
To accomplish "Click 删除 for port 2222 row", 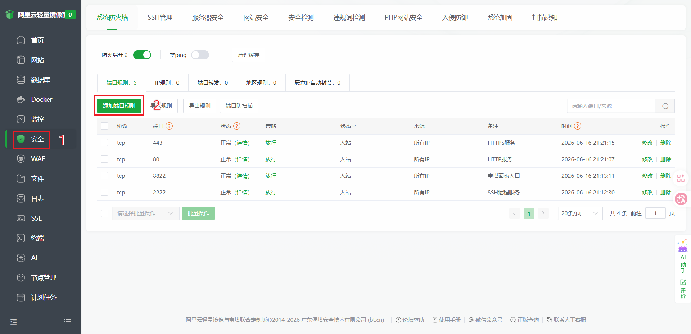I will tap(666, 192).
